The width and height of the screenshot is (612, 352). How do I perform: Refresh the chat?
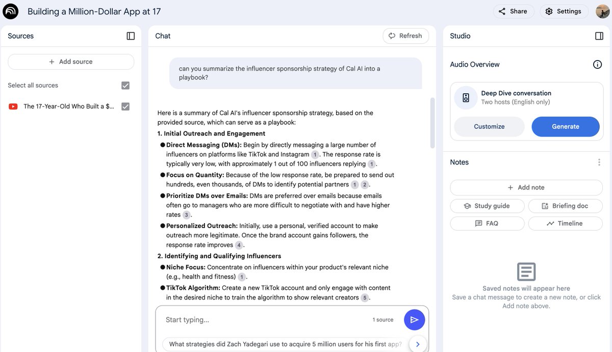coord(405,36)
